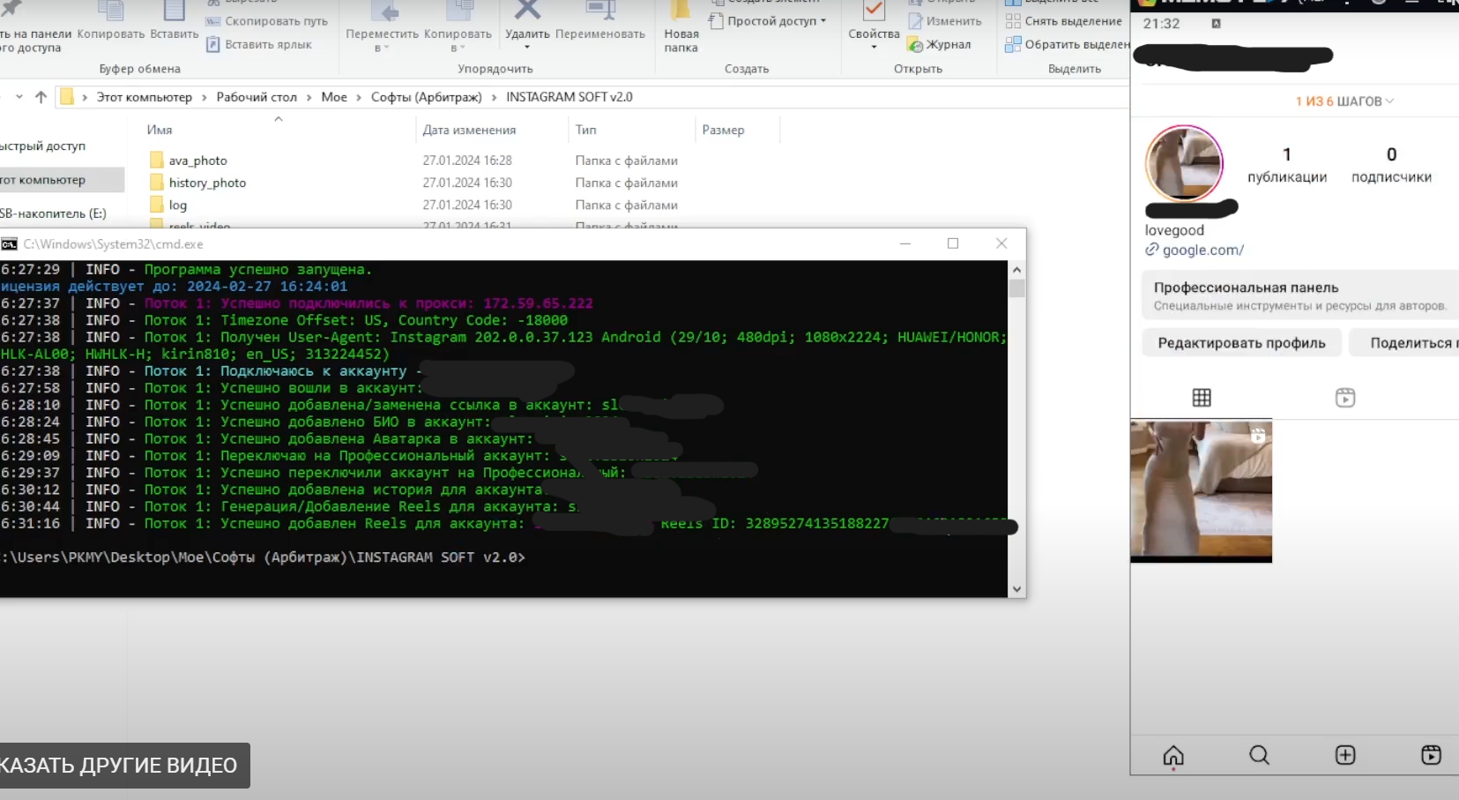Open the Reels icon in bottom navigation
This screenshot has width=1459, height=800.
1431,756
